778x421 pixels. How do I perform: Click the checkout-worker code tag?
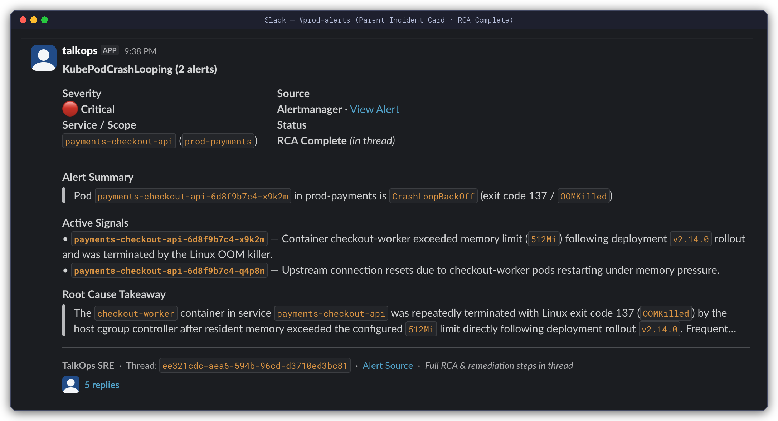(x=136, y=313)
